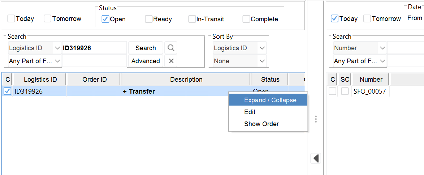Enable the Ready status checkbox
Image resolution: width=424 pixels, height=175 pixels.
[149, 19]
